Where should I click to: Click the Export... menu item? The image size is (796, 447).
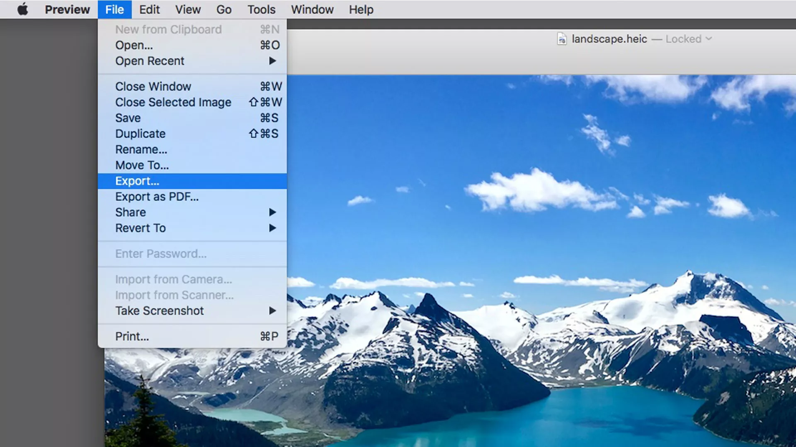[137, 180]
